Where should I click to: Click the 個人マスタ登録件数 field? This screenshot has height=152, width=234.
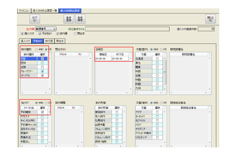point(206,29)
